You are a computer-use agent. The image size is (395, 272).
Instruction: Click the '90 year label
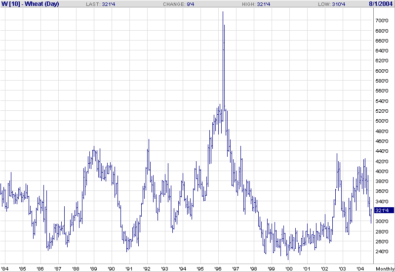(x=112, y=269)
